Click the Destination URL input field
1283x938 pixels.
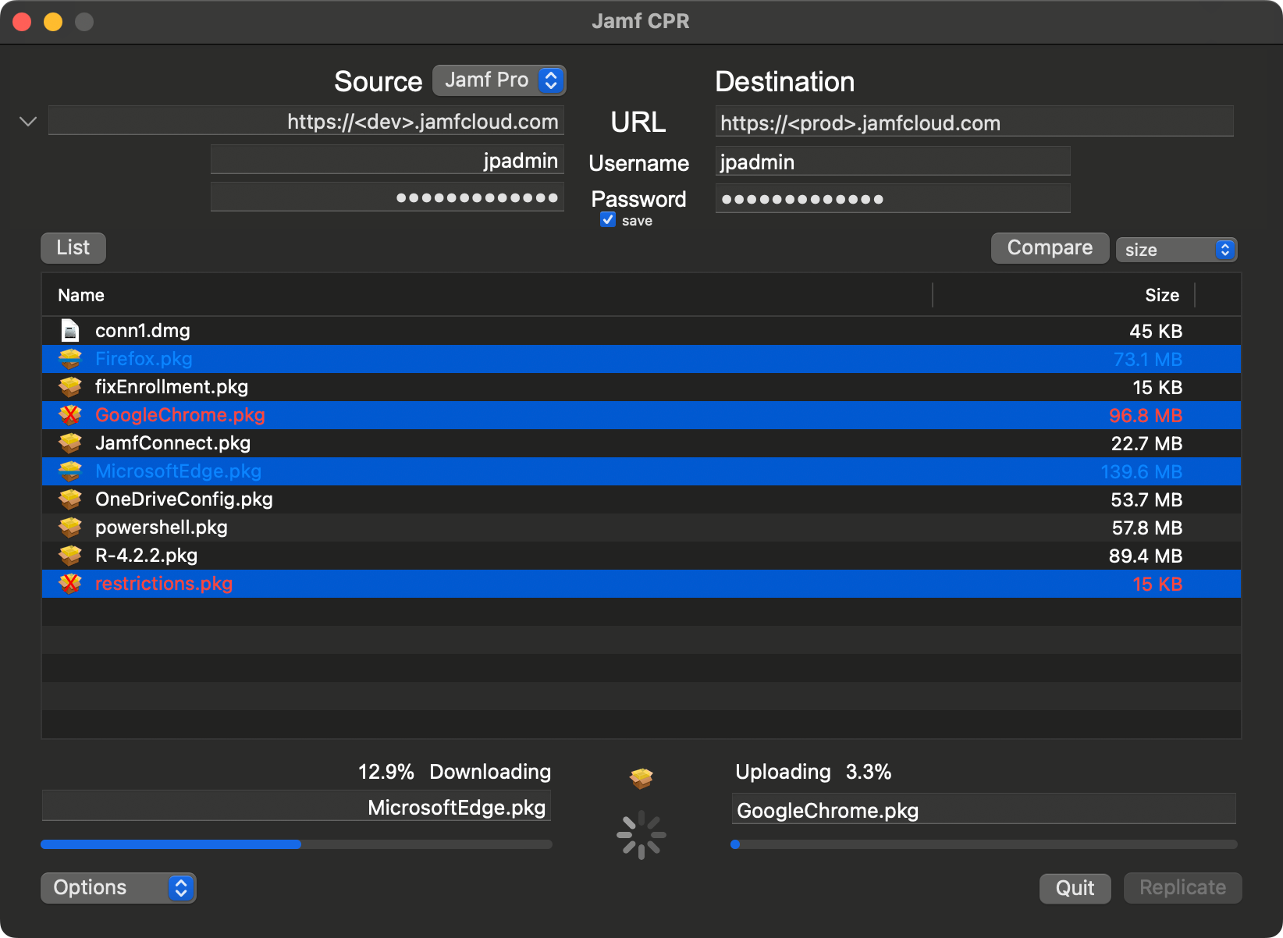973,123
